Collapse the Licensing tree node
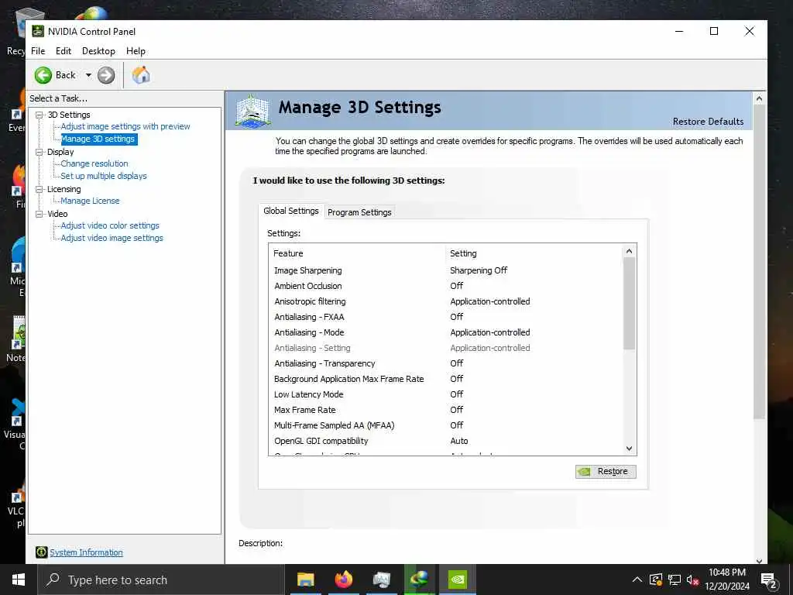The image size is (793, 595). [x=39, y=189]
